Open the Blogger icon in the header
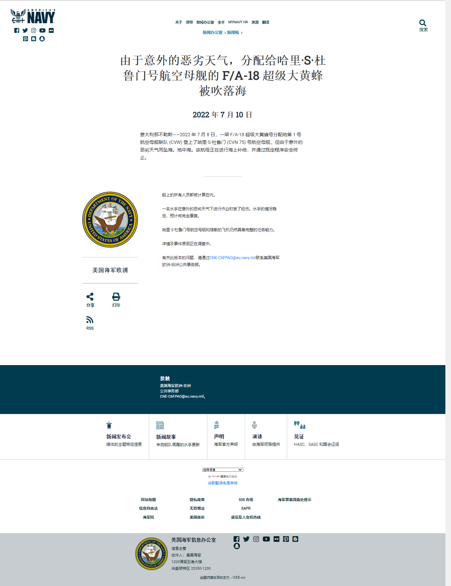Viewport: 451px width, 586px height. pyautogui.click(x=33, y=39)
